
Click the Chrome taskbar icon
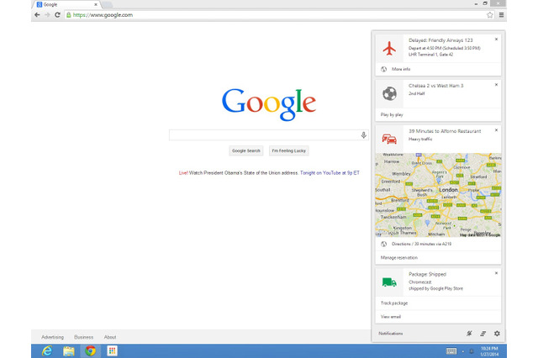(90, 350)
